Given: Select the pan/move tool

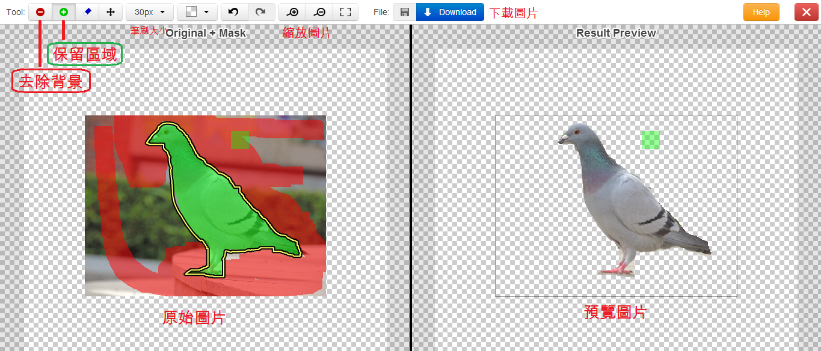Looking at the screenshot, I should [x=111, y=12].
